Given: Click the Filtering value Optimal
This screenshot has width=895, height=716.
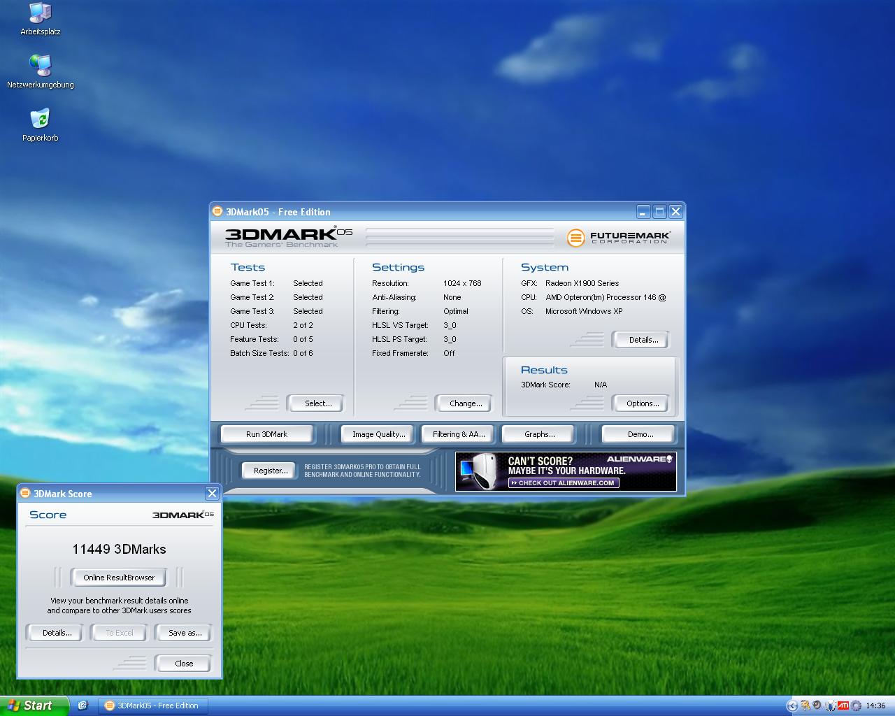Looking at the screenshot, I should [x=456, y=311].
